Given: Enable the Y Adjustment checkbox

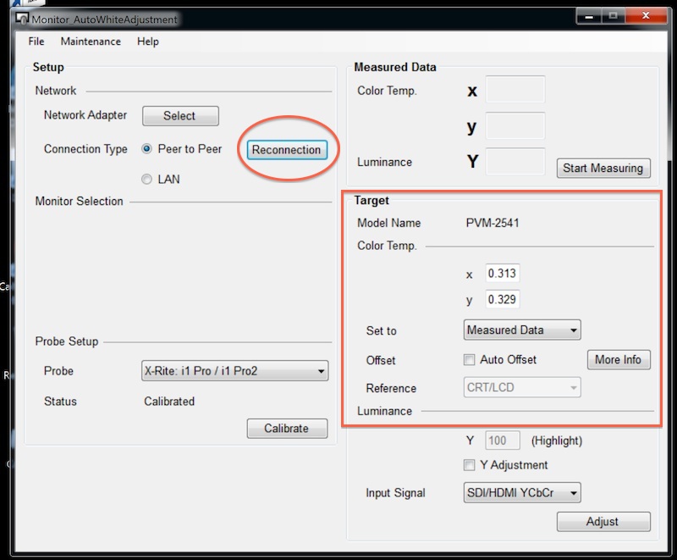Looking at the screenshot, I should 469,465.
